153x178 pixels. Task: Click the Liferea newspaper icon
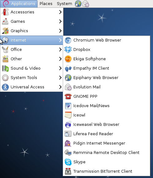click(x=68, y=134)
